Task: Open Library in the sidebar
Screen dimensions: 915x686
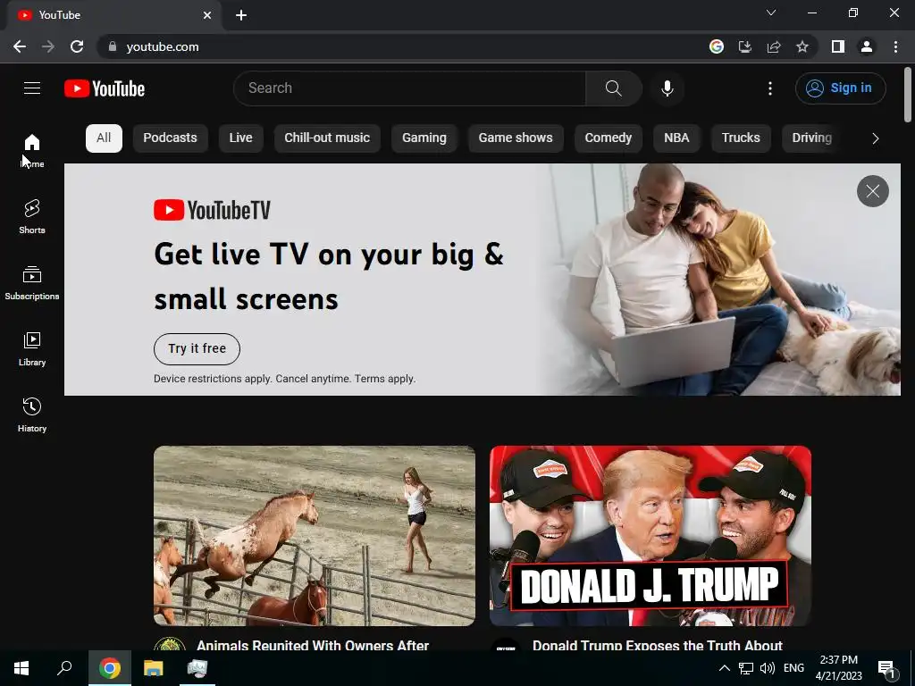Action: tap(32, 349)
